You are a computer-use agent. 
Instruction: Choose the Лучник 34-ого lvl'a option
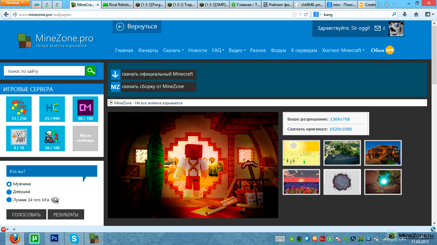[9, 200]
